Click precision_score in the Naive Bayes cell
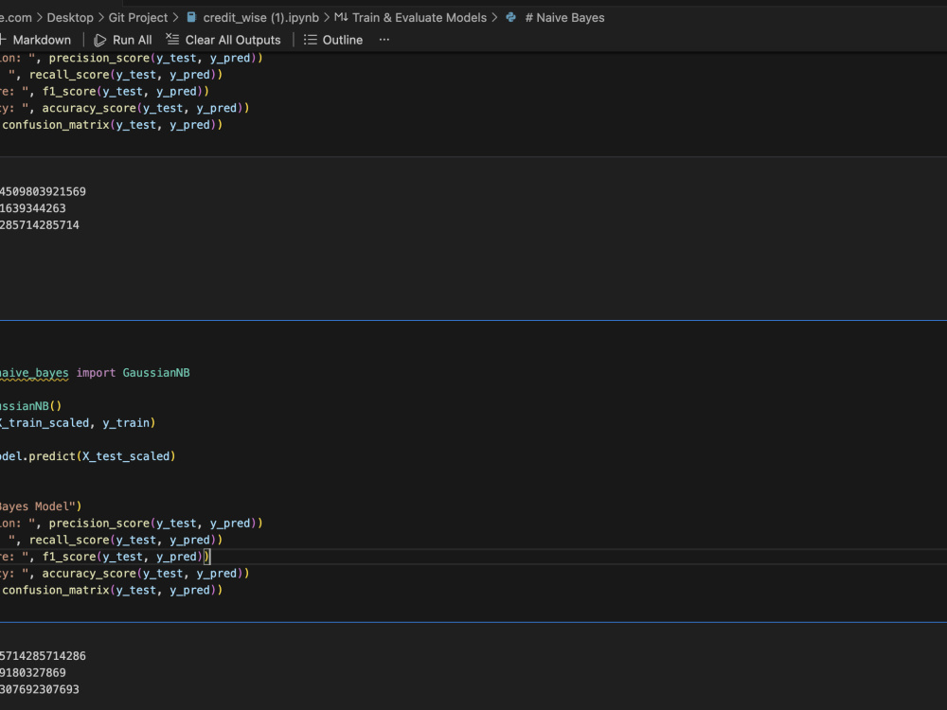This screenshot has width=947, height=710. tap(99, 523)
